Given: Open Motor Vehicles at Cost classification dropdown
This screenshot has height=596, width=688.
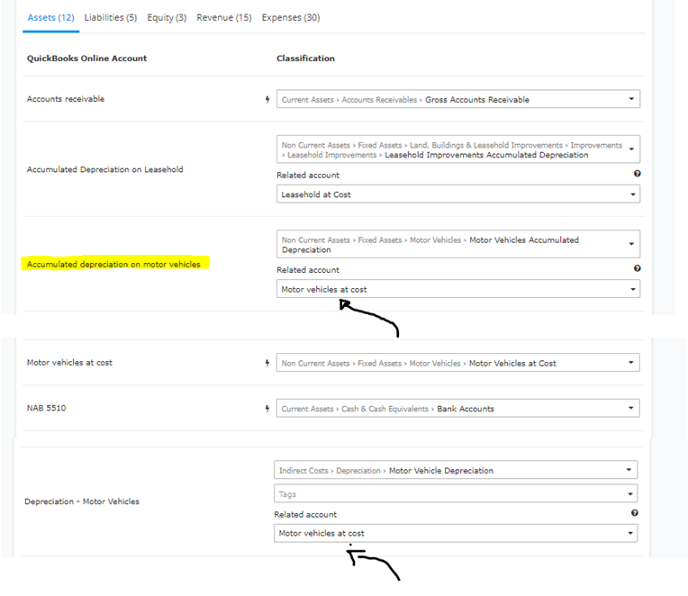Looking at the screenshot, I should (458, 363).
